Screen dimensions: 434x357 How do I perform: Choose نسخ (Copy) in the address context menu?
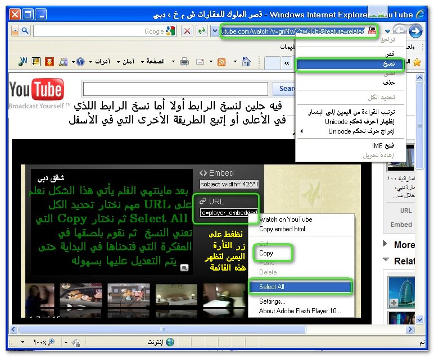pyautogui.click(x=350, y=65)
